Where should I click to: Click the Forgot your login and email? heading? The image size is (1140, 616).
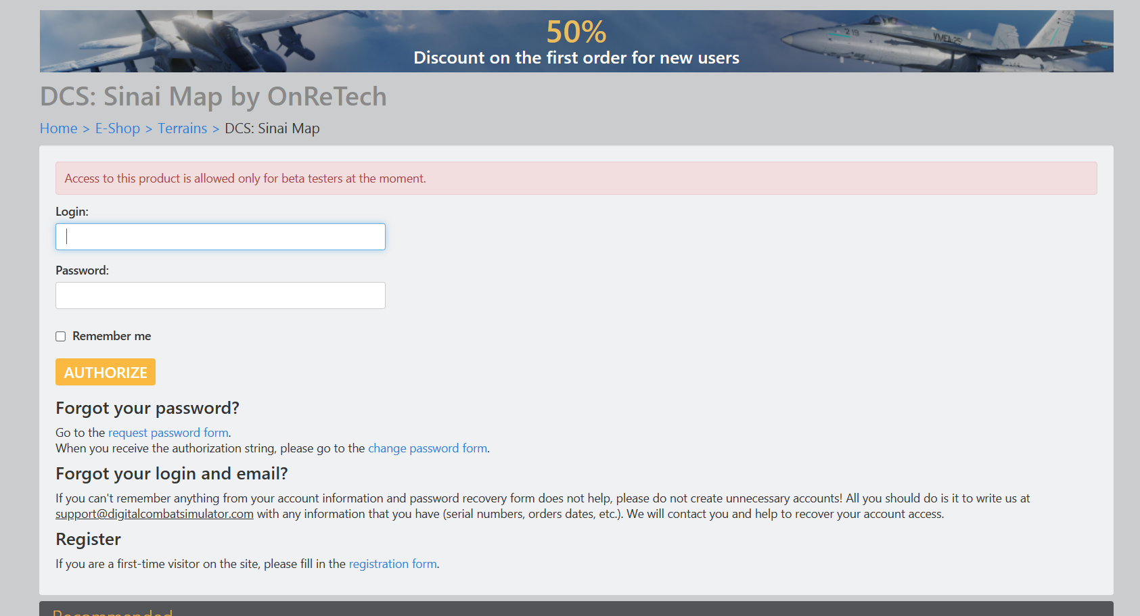point(172,474)
